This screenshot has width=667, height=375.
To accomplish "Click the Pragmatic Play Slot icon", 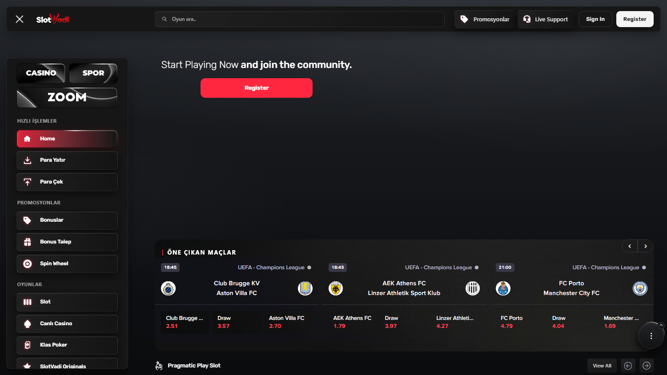I will pos(159,366).
